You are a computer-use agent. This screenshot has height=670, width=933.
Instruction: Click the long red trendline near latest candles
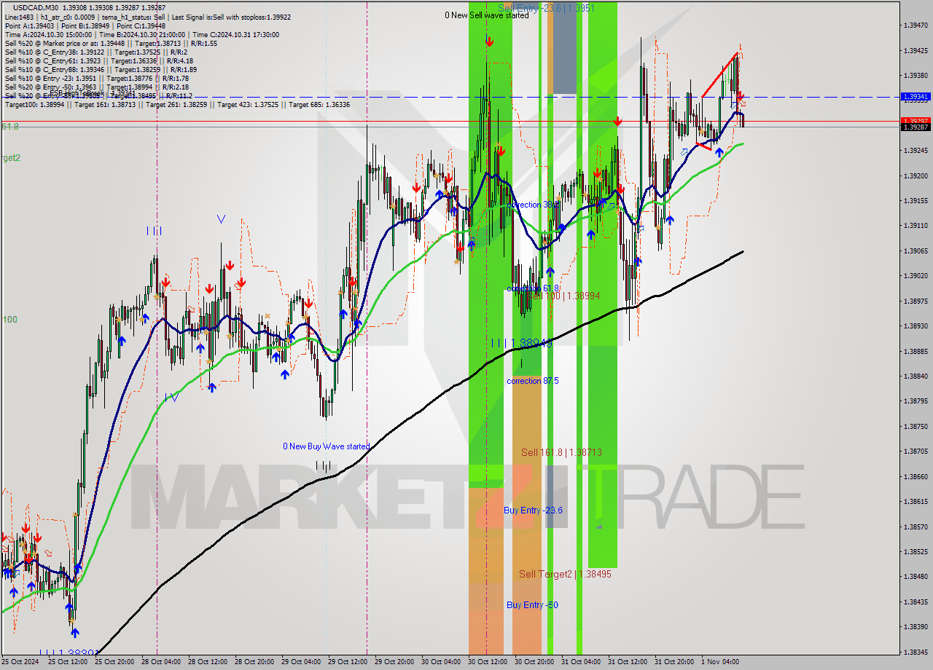tap(719, 75)
